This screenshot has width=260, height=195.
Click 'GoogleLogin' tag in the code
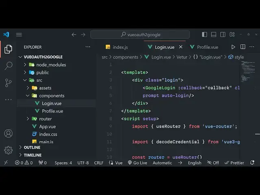coord(160,88)
